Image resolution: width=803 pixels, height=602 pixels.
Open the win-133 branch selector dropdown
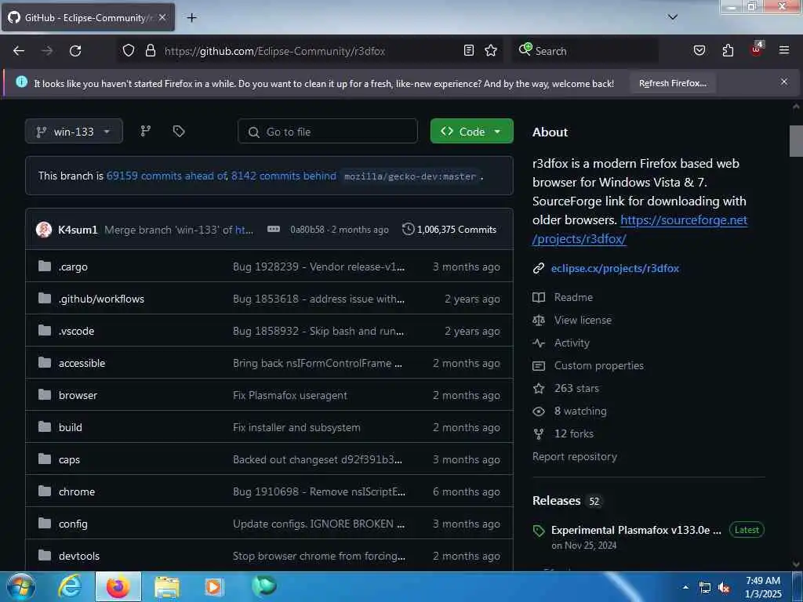[74, 132]
